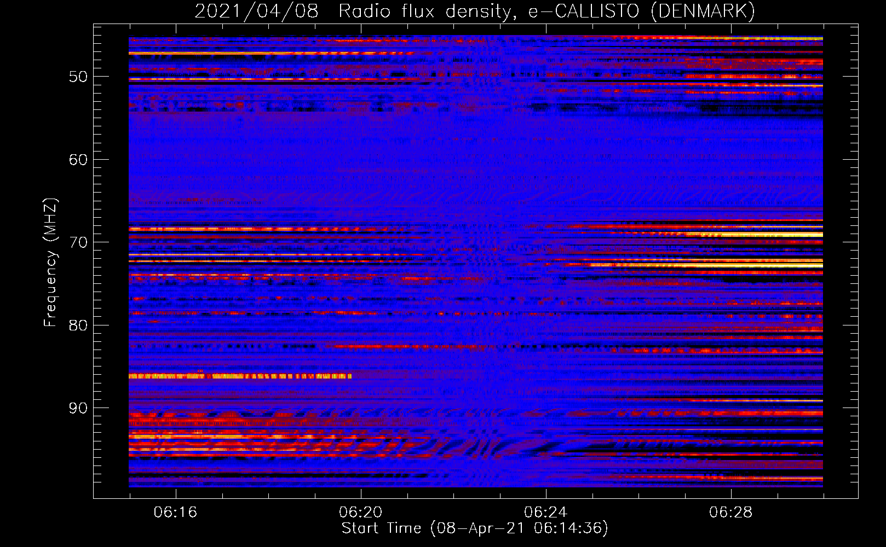
Task: Click the 70 MHz frequency tick label
Action: tap(78, 242)
